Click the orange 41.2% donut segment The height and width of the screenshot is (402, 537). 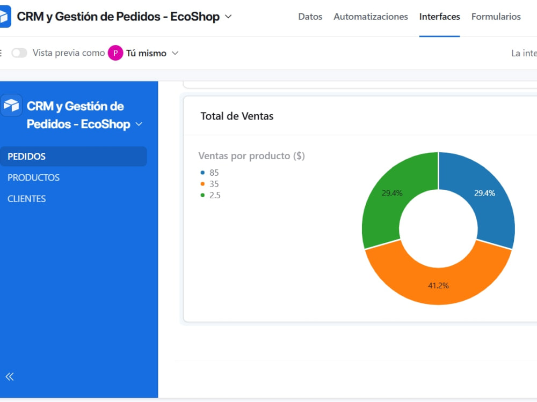tap(438, 286)
